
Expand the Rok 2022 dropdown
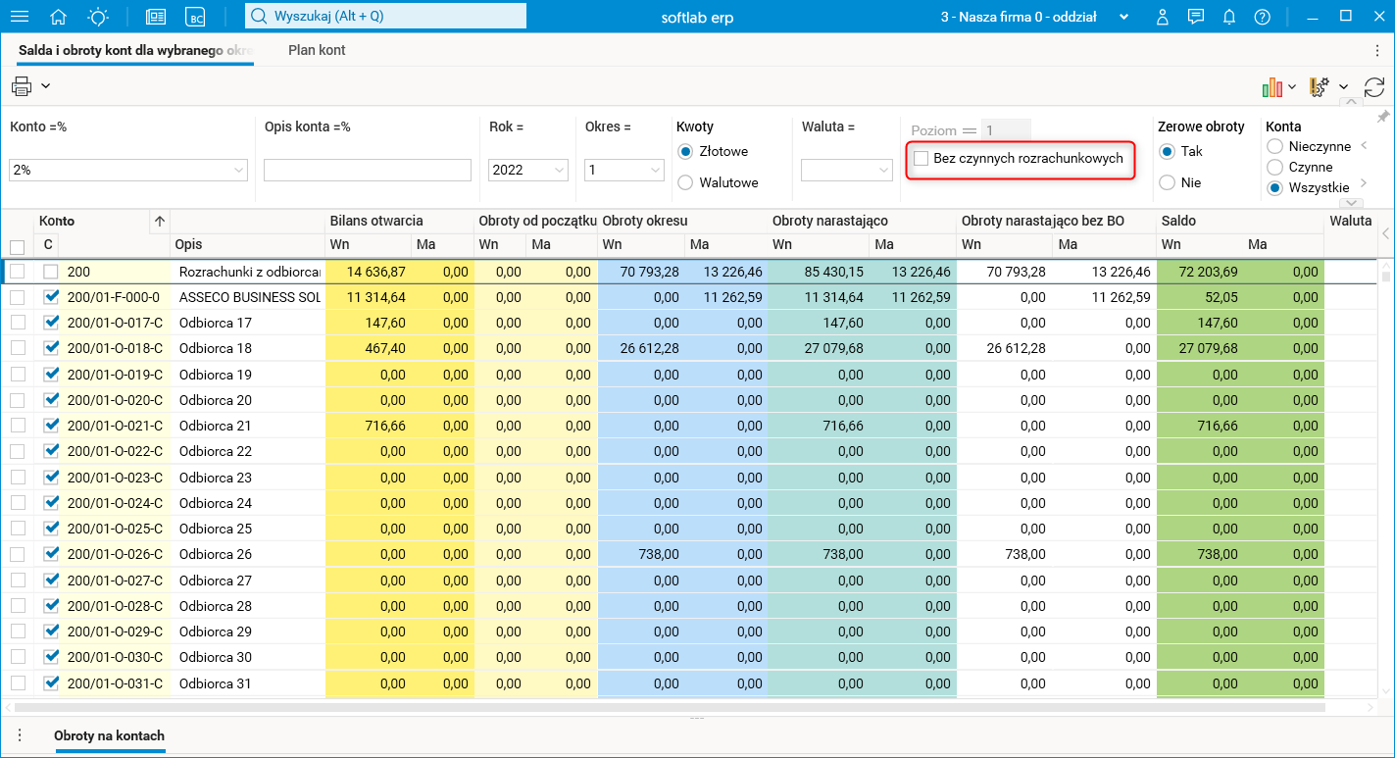click(560, 170)
